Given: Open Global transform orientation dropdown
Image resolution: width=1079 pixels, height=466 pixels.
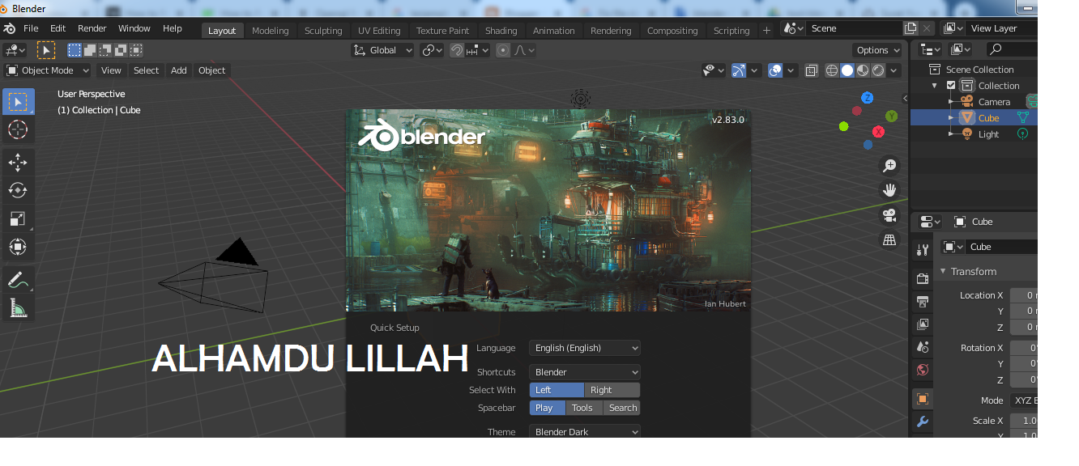Looking at the screenshot, I should click(x=383, y=50).
